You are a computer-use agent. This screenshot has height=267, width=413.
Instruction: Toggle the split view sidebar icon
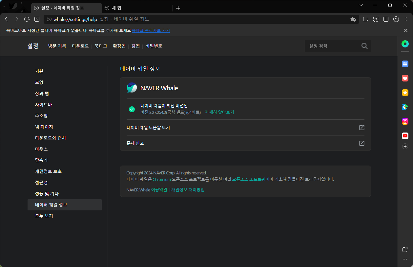[x=386, y=19]
